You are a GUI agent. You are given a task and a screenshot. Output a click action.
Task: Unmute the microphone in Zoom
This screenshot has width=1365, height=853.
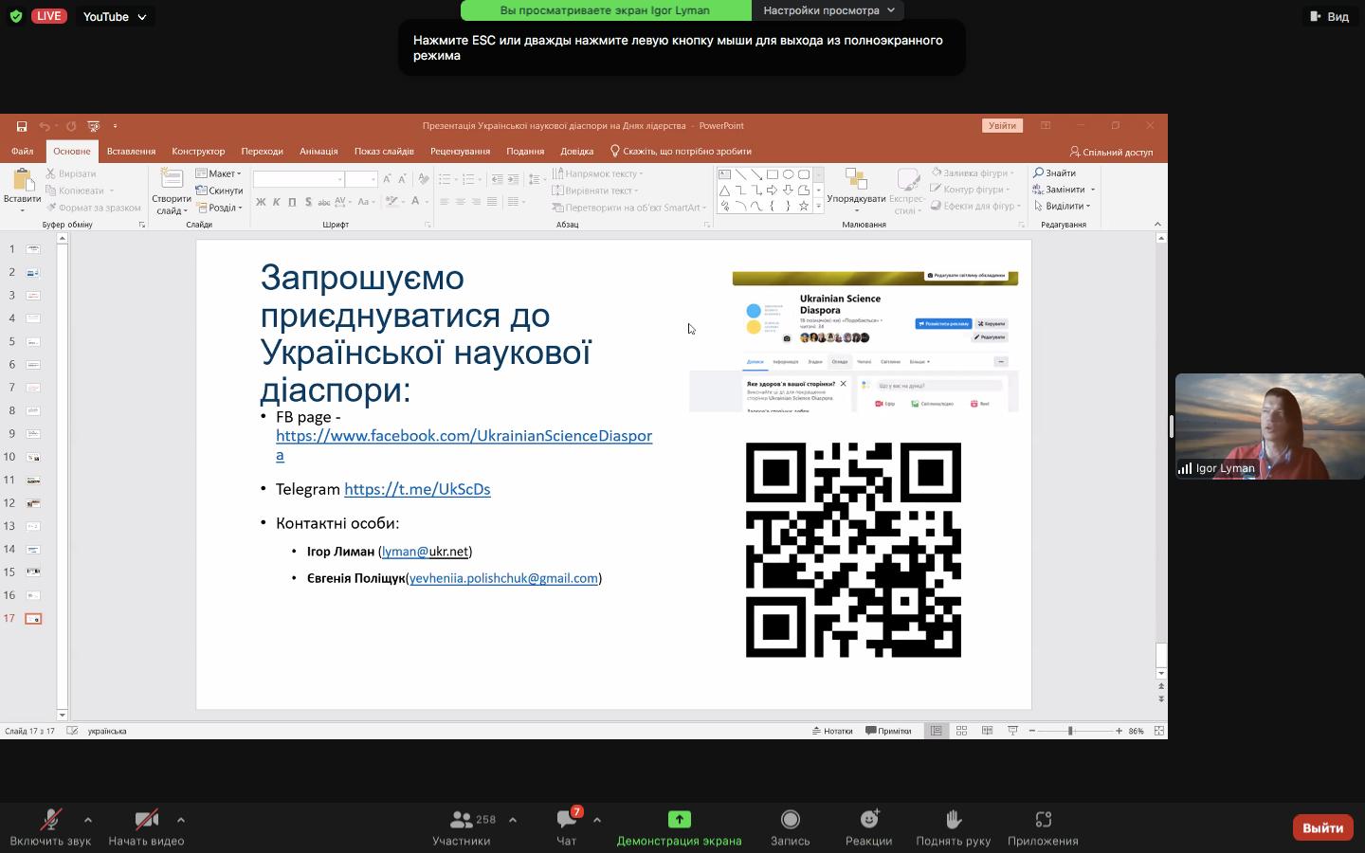50,820
